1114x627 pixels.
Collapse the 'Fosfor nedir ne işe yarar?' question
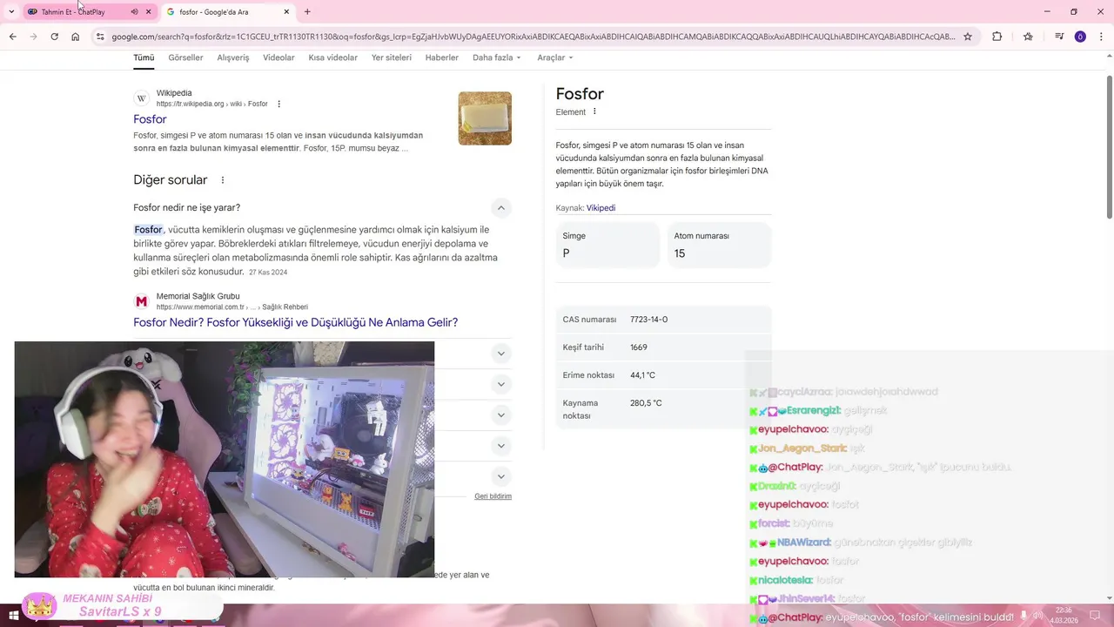(x=500, y=207)
